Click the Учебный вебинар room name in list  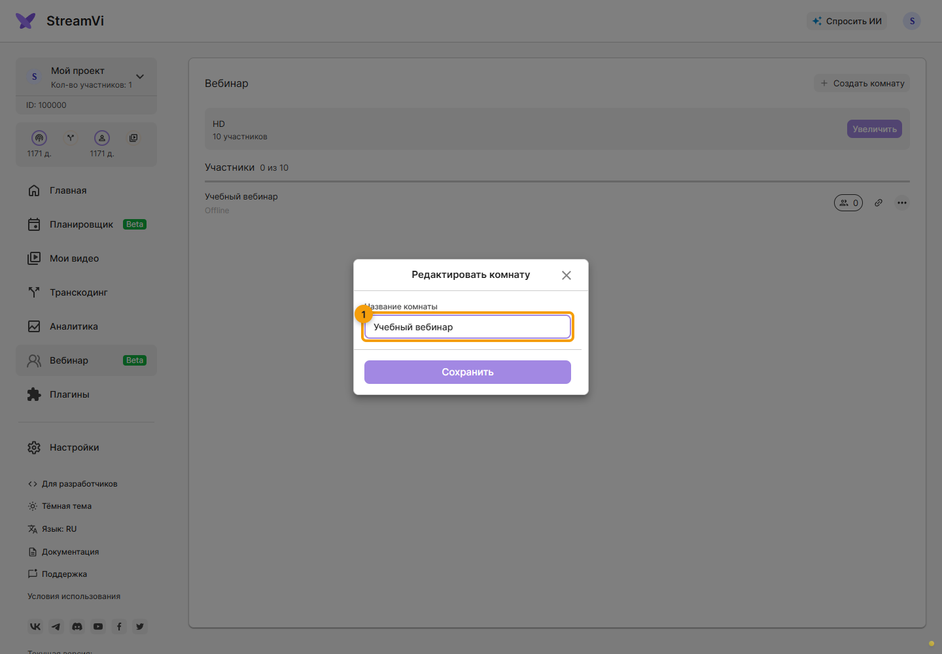[241, 196]
